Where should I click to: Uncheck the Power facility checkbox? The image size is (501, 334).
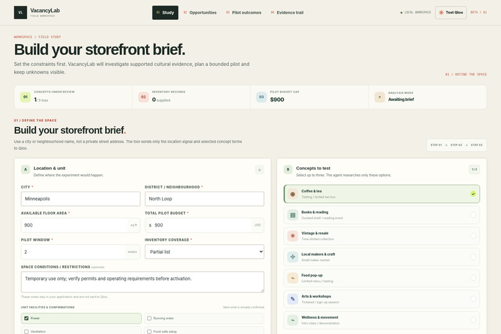(x=27, y=318)
